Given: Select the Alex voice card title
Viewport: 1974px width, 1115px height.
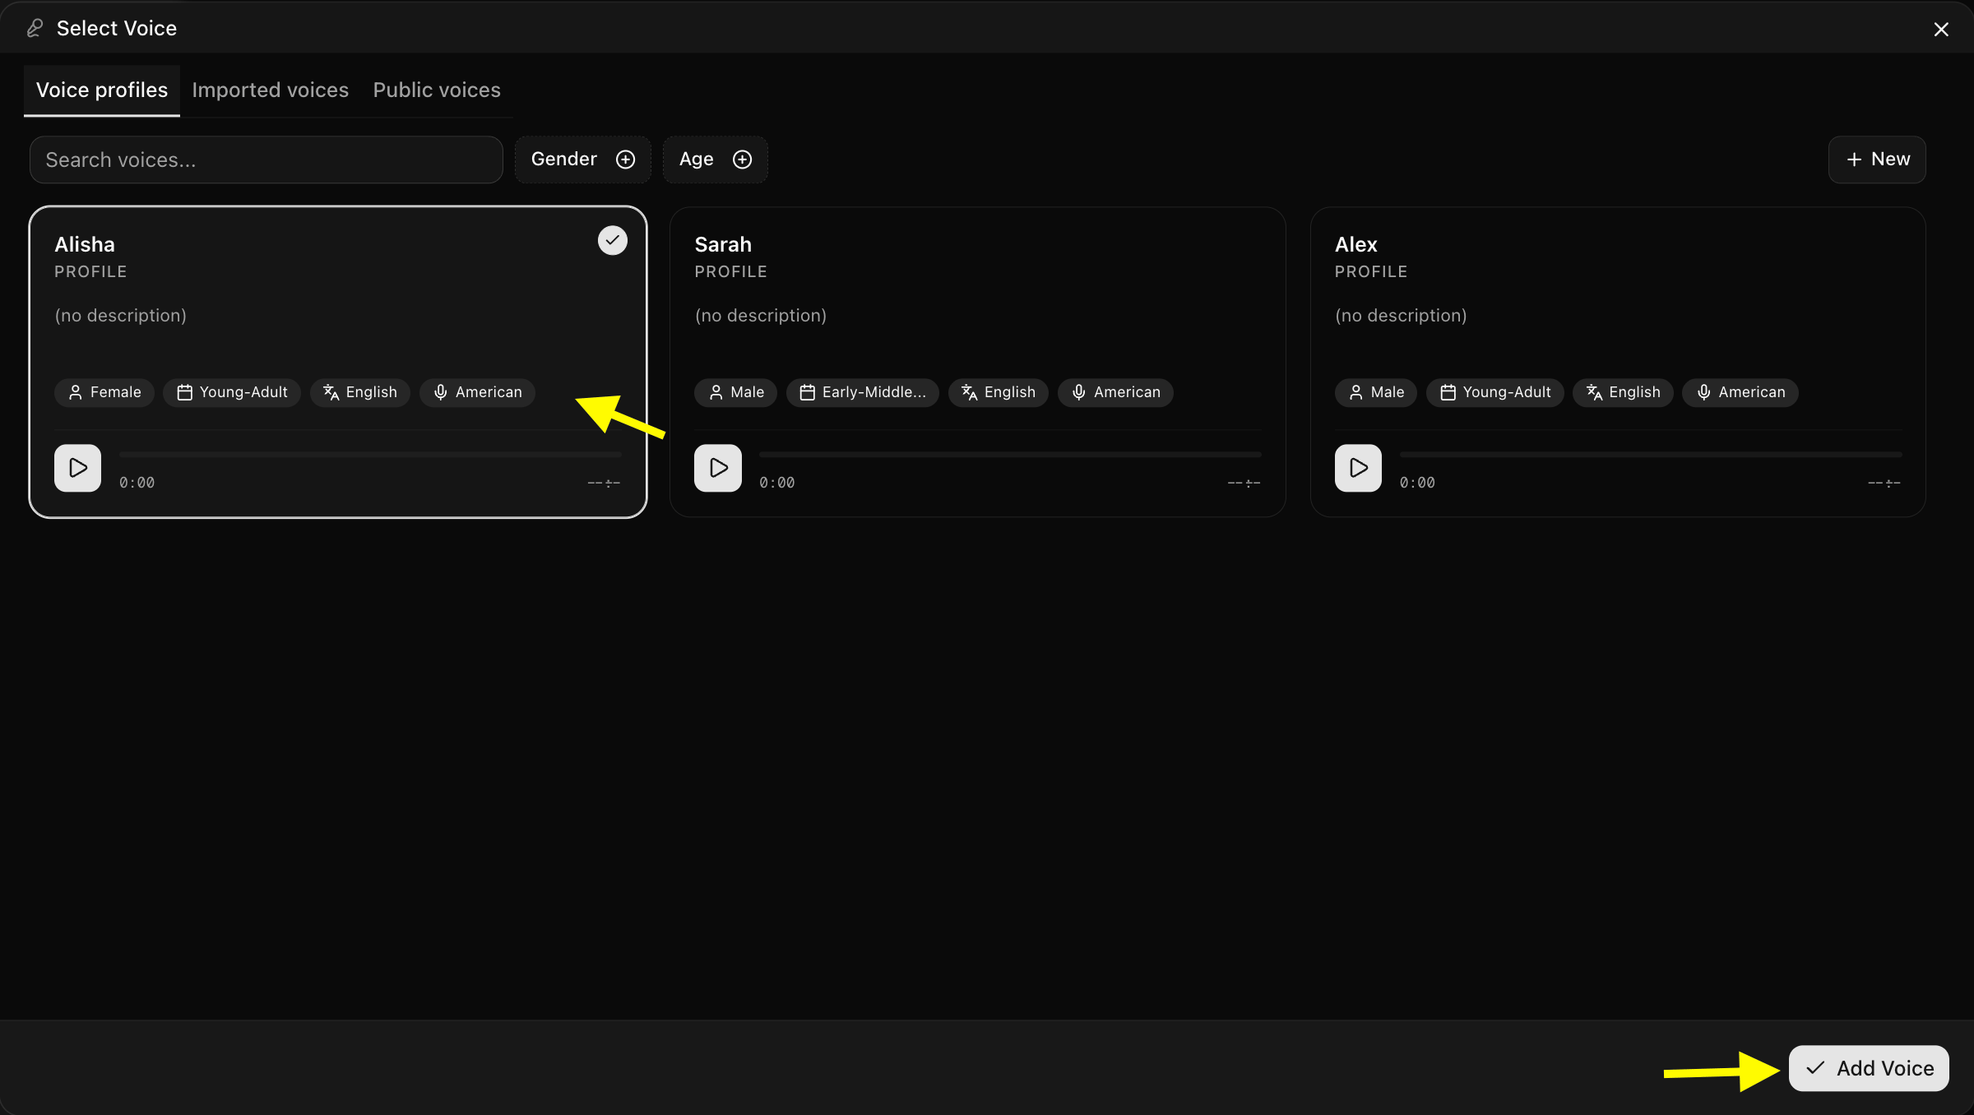Looking at the screenshot, I should coord(1355,244).
